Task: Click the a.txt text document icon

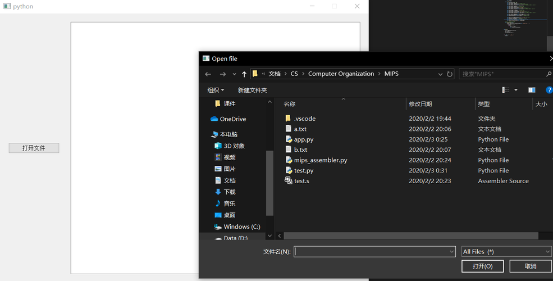Action: click(x=288, y=129)
